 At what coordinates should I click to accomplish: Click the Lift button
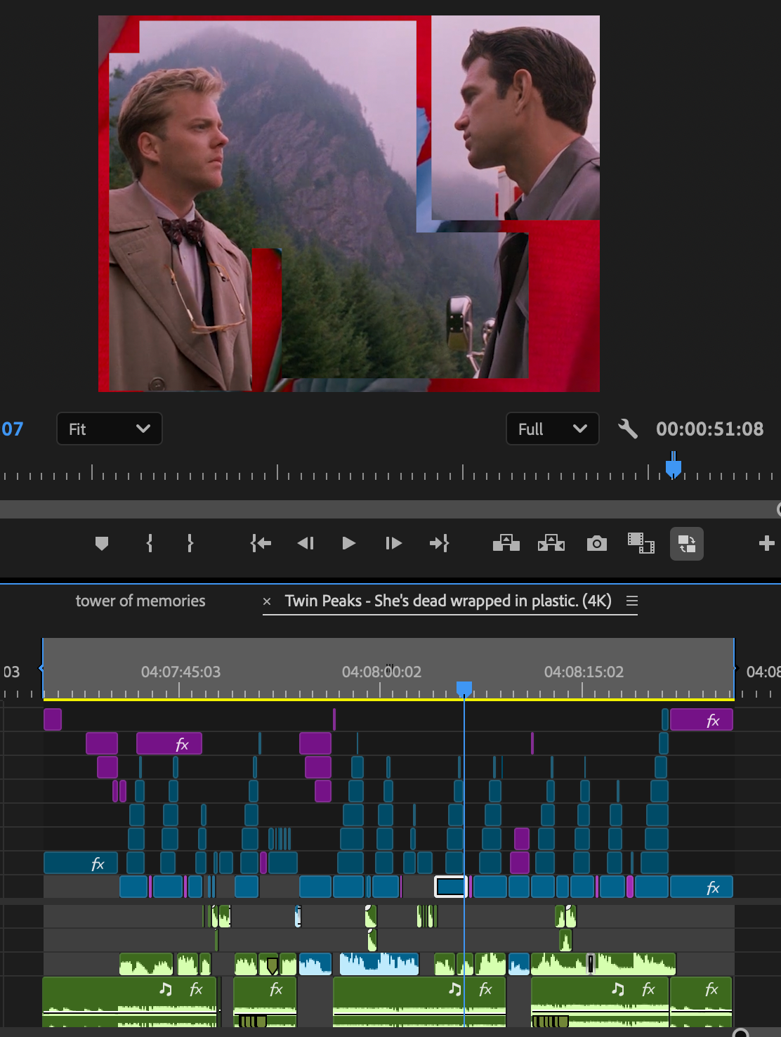[x=506, y=543]
